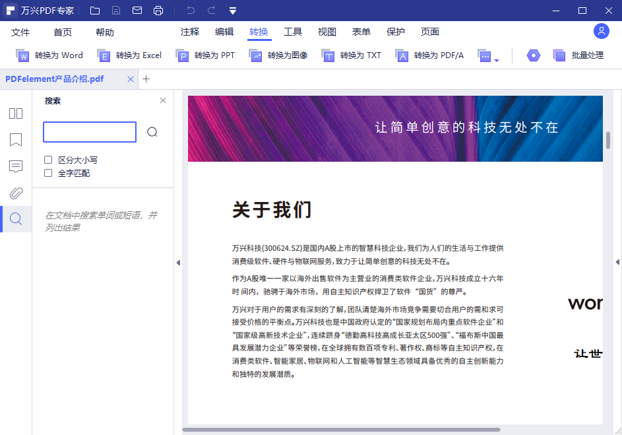622x435 pixels.
Task: Select the 转换为 Excel conversion tool
Action: pyautogui.click(x=130, y=55)
